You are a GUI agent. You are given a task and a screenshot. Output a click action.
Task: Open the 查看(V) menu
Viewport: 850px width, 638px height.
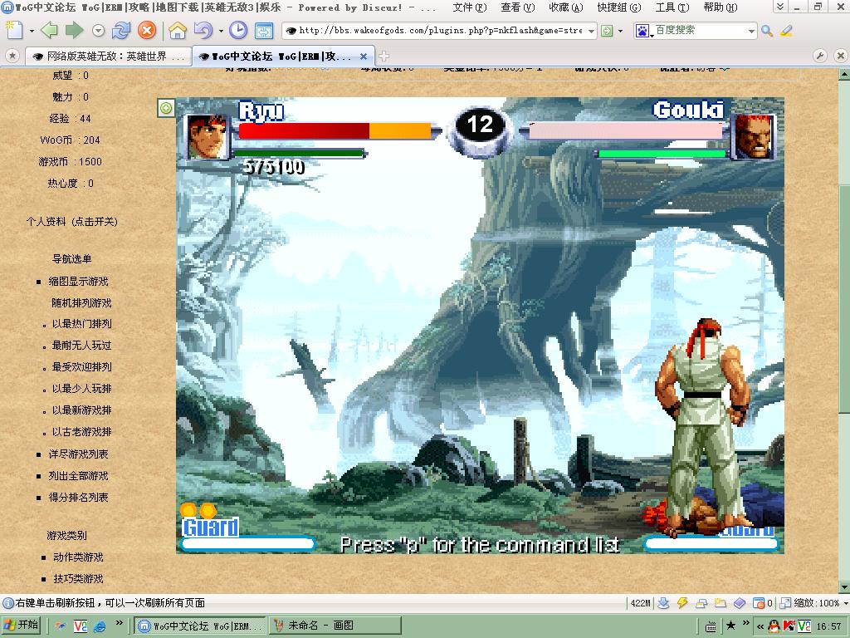point(517,7)
